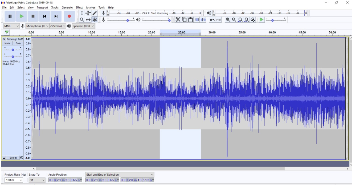Open the Tools menu
Screen dimensions: 352x185
[x=102, y=7]
